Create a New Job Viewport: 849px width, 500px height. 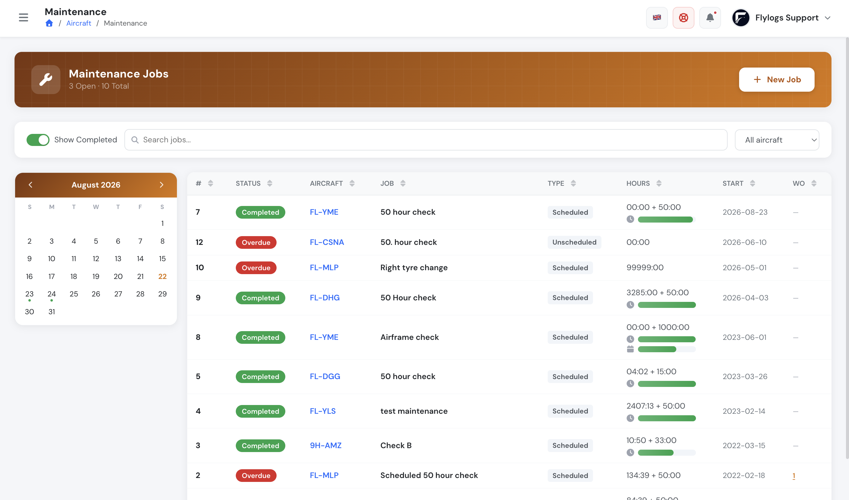tap(777, 80)
